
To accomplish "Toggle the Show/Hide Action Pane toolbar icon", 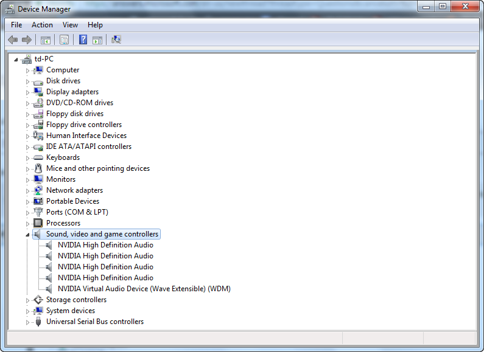I will pyautogui.click(x=97, y=40).
